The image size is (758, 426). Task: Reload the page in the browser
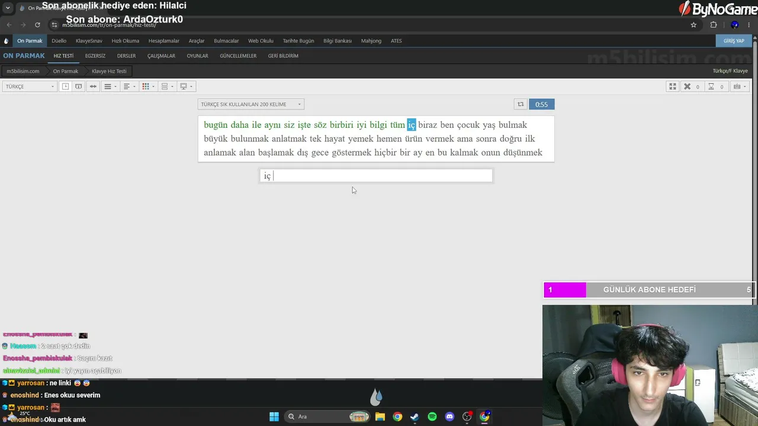coord(37,25)
